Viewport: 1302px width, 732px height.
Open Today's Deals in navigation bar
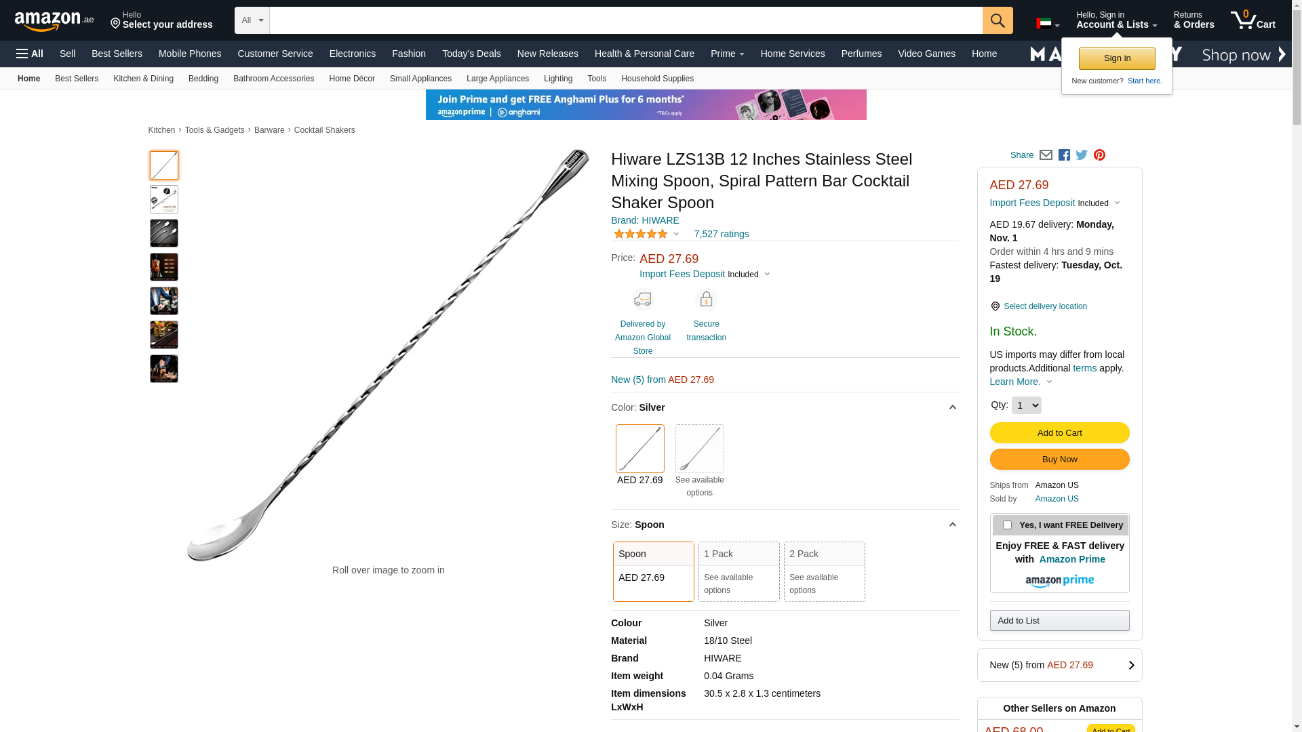pyautogui.click(x=471, y=54)
